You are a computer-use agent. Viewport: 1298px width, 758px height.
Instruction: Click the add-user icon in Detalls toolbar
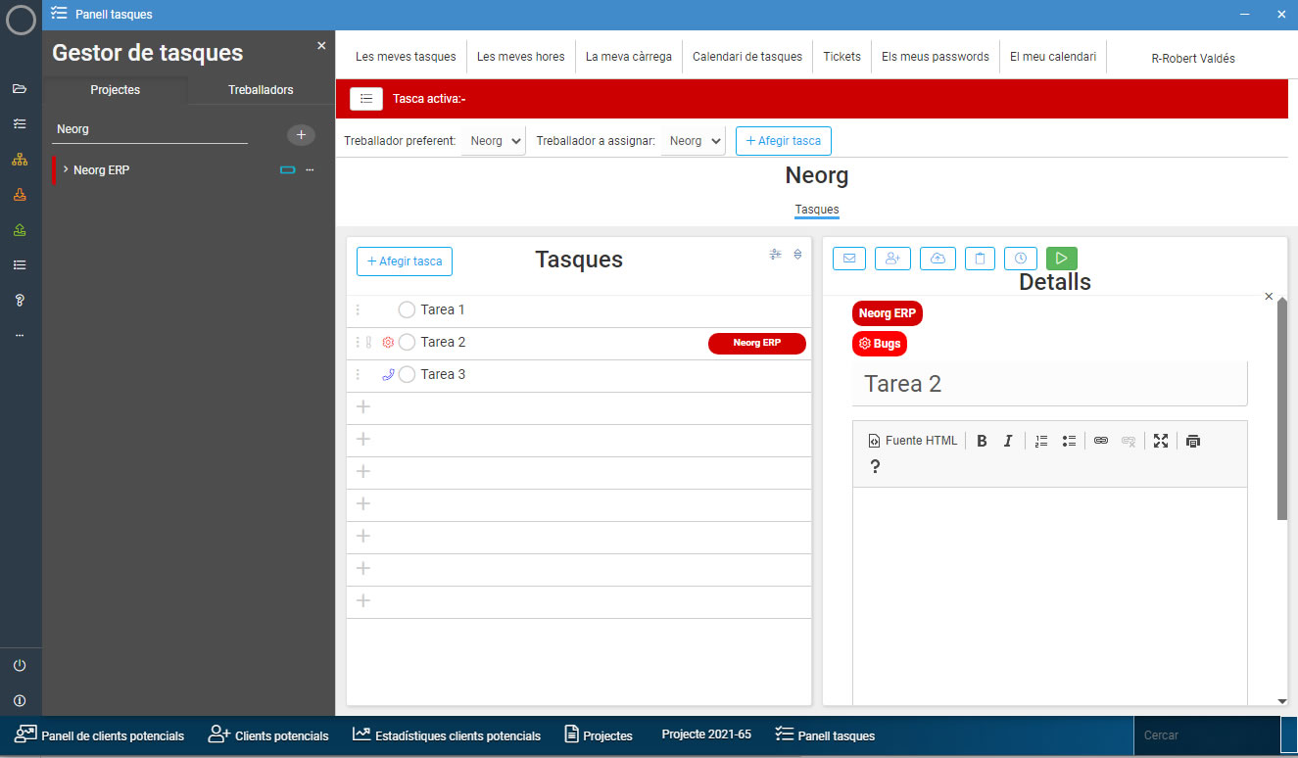tap(892, 259)
